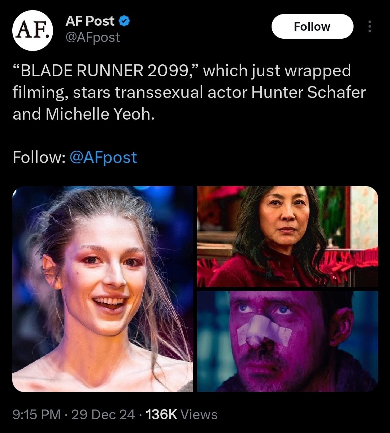Click the name Hunter Schafer in the tweet
The height and width of the screenshot is (433, 390).
point(308,92)
